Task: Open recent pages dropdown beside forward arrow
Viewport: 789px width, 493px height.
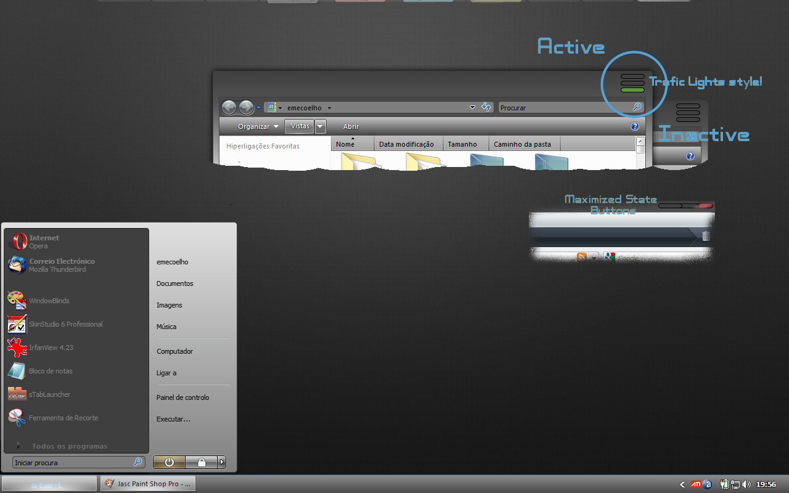Action: coord(258,107)
